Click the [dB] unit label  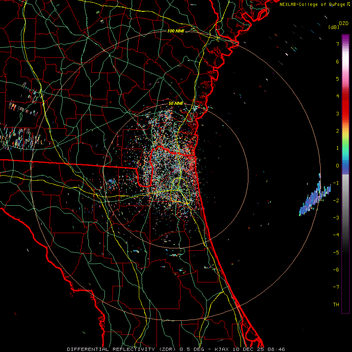[334, 27]
